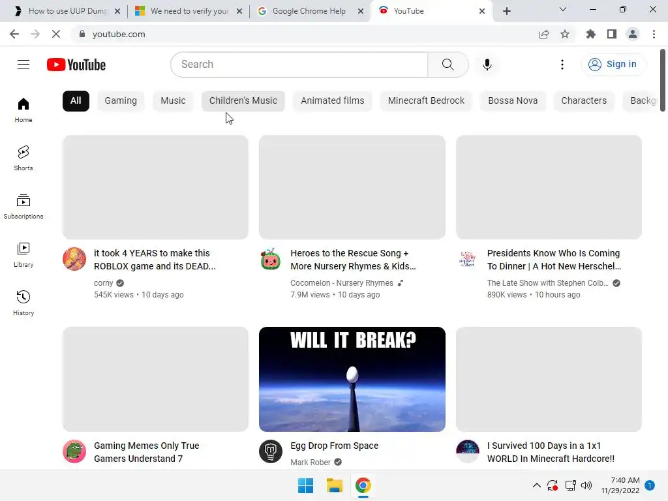Close the Google Chrome Help tab
This screenshot has width=668, height=501.
(360, 11)
